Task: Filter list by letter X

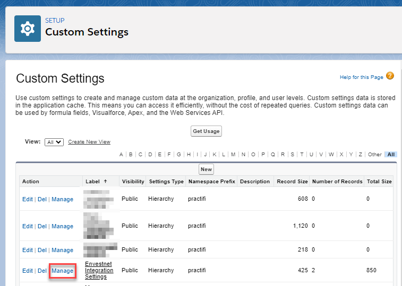Action: click(341, 154)
